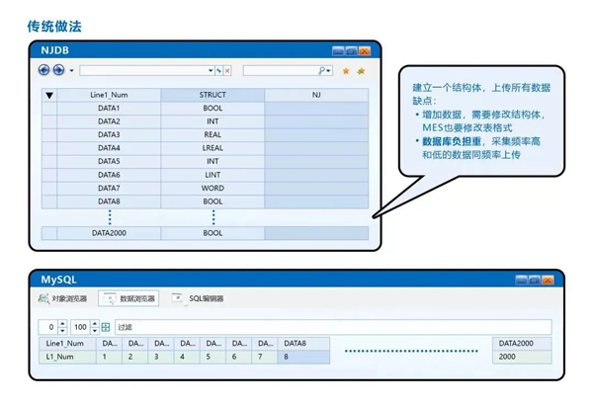This screenshot has width=593, height=402.
Task: Click the first favorites star icon
Action: [346, 71]
